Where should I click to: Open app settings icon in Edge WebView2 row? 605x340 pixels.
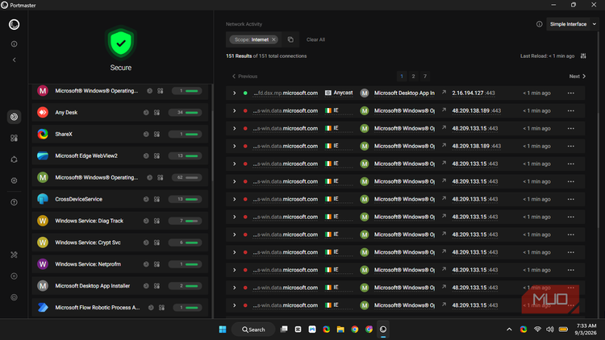point(156,155)
